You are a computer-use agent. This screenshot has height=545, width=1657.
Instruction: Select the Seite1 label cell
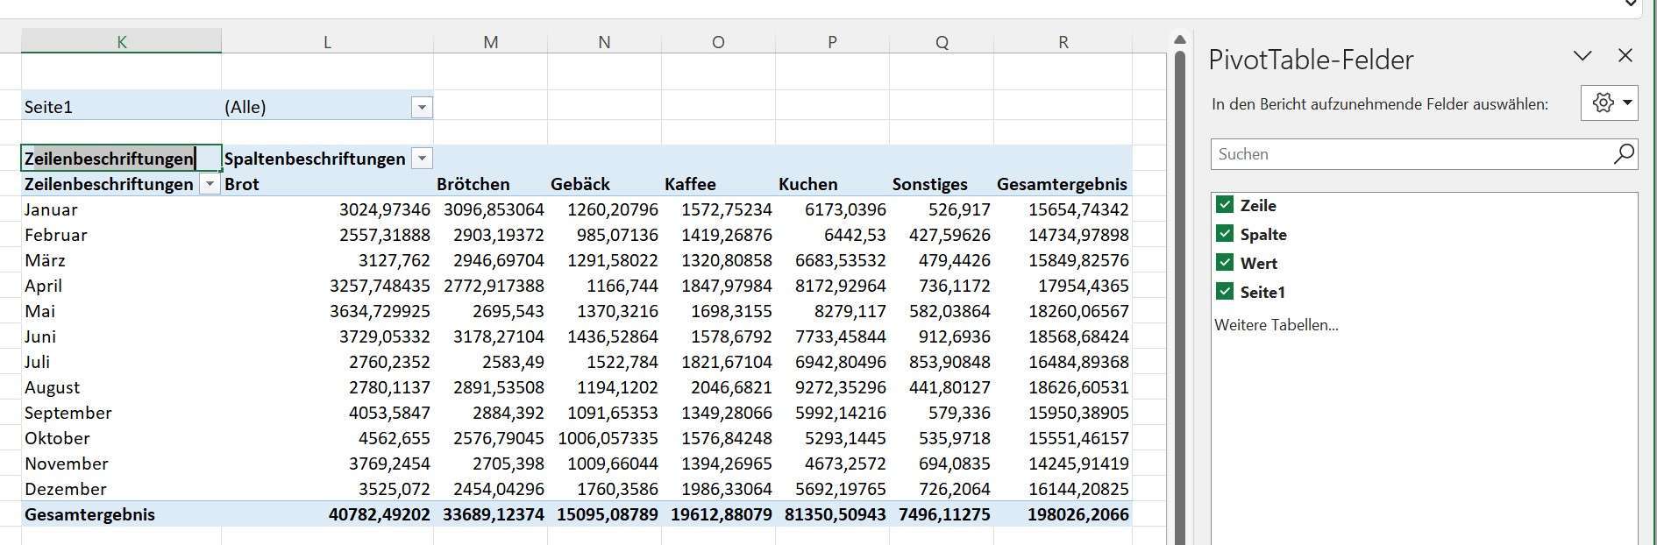[x=121, y=107]
